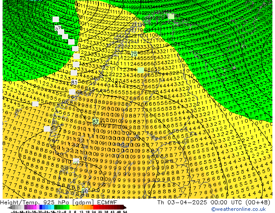275x213 pixels.
Task: Click the contour label 90 near bottom
Action: click(x=85, y=191)
